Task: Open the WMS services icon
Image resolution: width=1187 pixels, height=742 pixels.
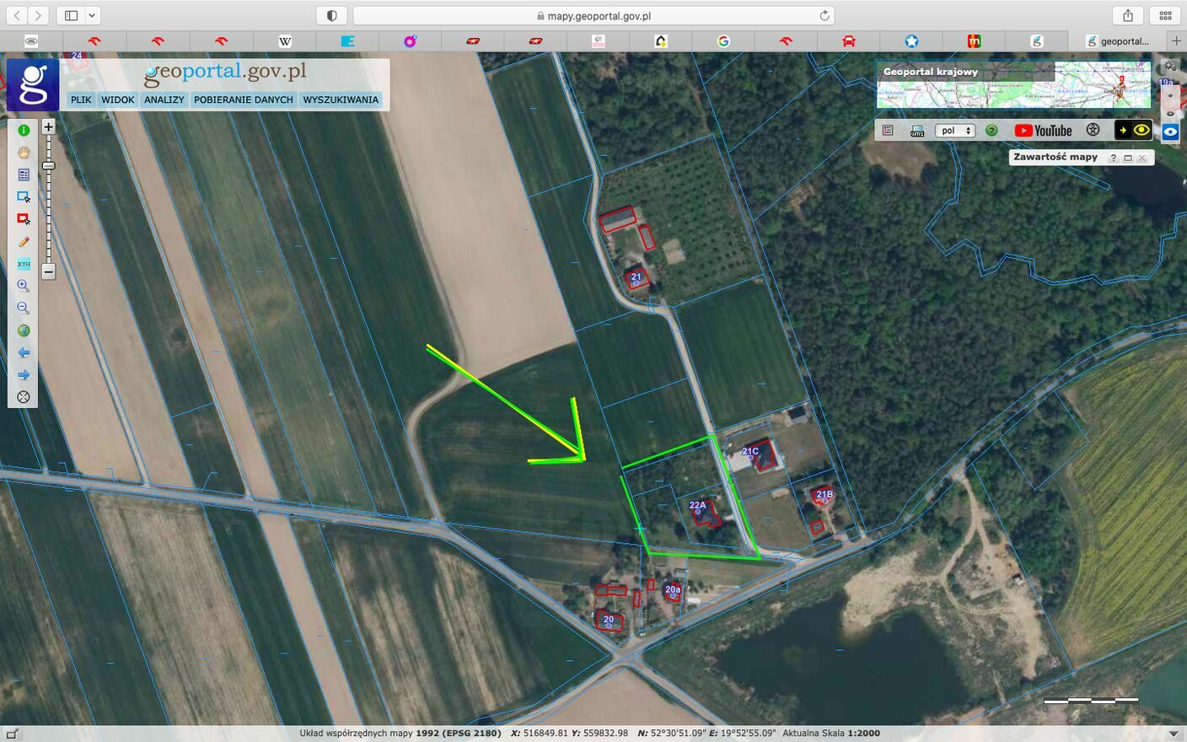Action: pyautogui.click(x=917, y=131)
